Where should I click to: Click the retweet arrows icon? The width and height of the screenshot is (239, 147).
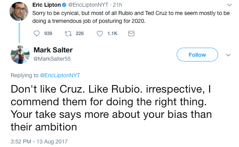click(x=68, y=33)
